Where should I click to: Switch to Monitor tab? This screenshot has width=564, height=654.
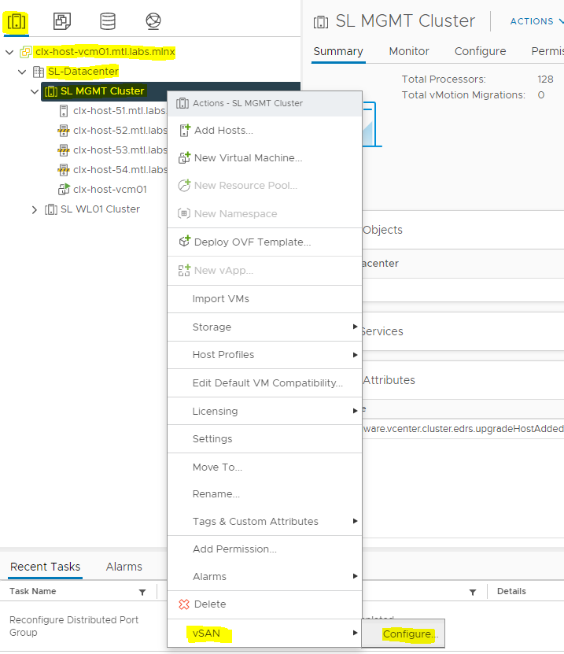[x=409, y=51]
